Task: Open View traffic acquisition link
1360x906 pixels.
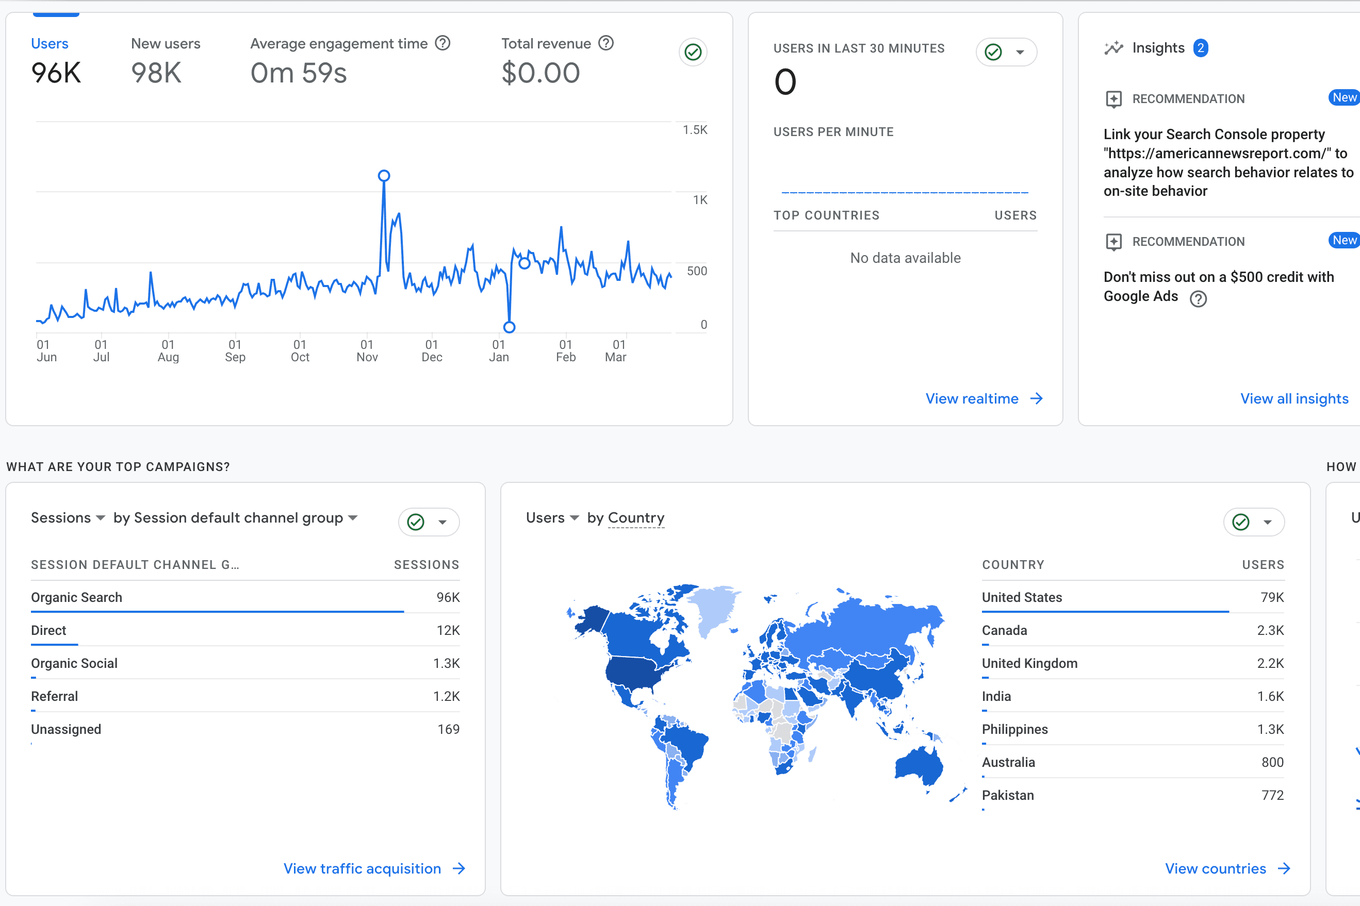Action: point(362,868)
